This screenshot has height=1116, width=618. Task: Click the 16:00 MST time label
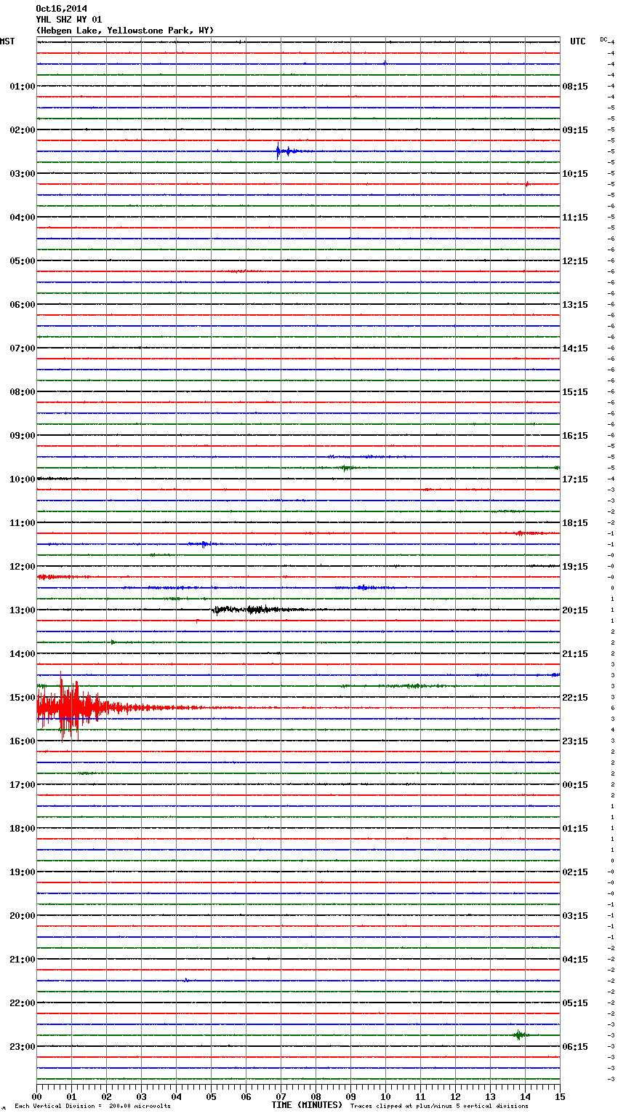pos(22,741)
